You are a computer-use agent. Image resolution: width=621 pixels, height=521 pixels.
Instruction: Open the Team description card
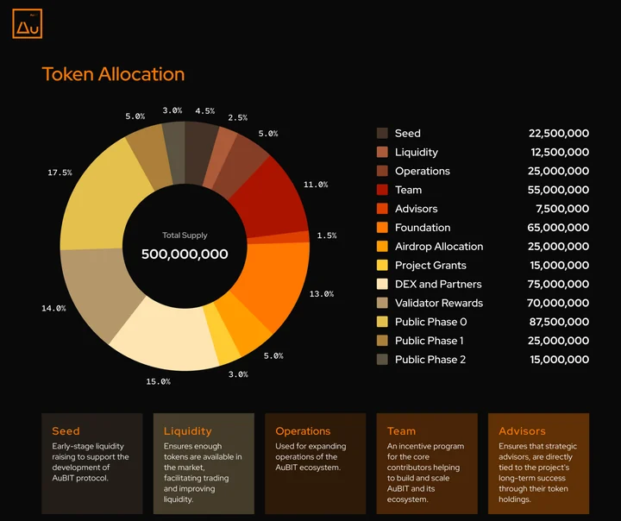pos(427,463)
